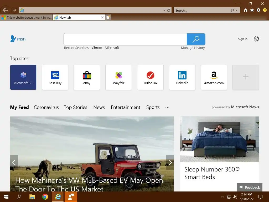Select recent search Microsoft
This screenshot has width=269, height=202.
pyautogui.click(x=112, y=48)
